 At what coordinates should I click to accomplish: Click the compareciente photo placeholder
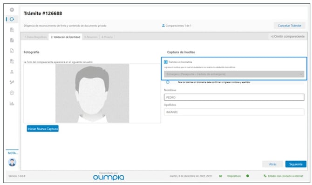coord(92,93)
